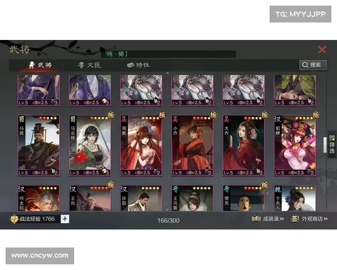The height and width of the screenshot is (270, 337).
Task: Click the cavalry icon on 马云禄 card
Action: (x=104, y=171)
